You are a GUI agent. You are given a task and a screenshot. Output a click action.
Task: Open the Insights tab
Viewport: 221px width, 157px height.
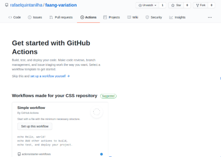click(x=180, y=17)
